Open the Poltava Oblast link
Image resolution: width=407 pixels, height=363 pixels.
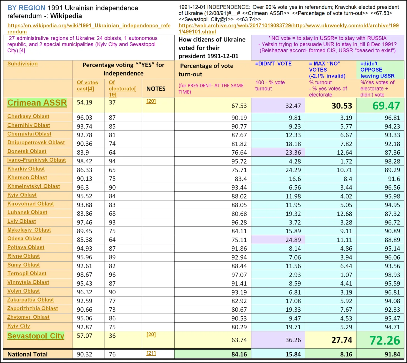tap(26, 247)
